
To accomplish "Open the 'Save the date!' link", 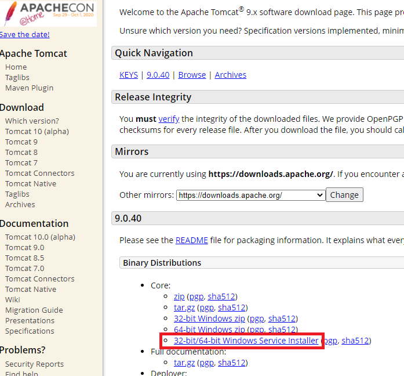I will coord(25,34).
